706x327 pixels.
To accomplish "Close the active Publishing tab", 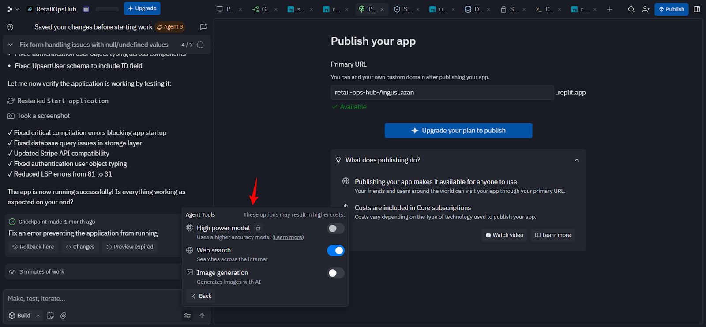I will [382, 9].
